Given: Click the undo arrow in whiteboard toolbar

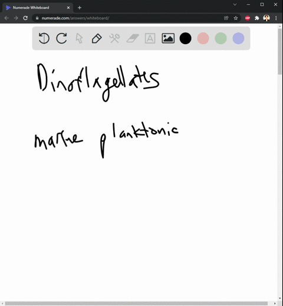Looking at the screenshot, I should (x=44, y=38).
